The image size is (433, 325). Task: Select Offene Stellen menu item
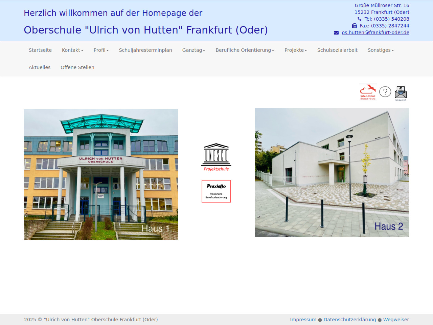click(77, 67)
